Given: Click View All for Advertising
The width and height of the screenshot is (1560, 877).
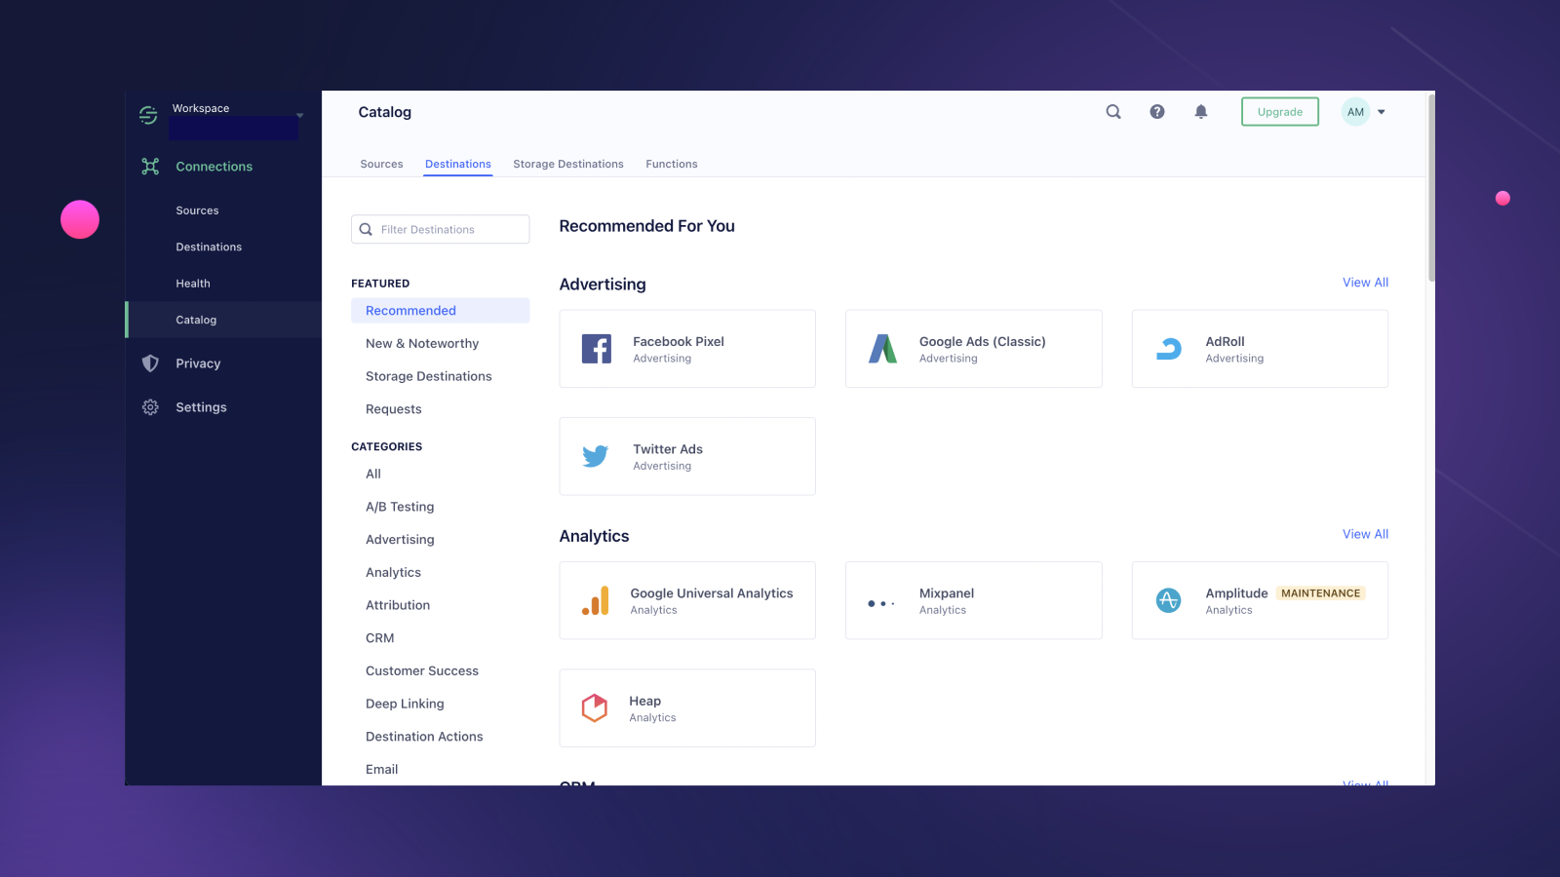Looking at the screenshot, I should click(1365, 283).
